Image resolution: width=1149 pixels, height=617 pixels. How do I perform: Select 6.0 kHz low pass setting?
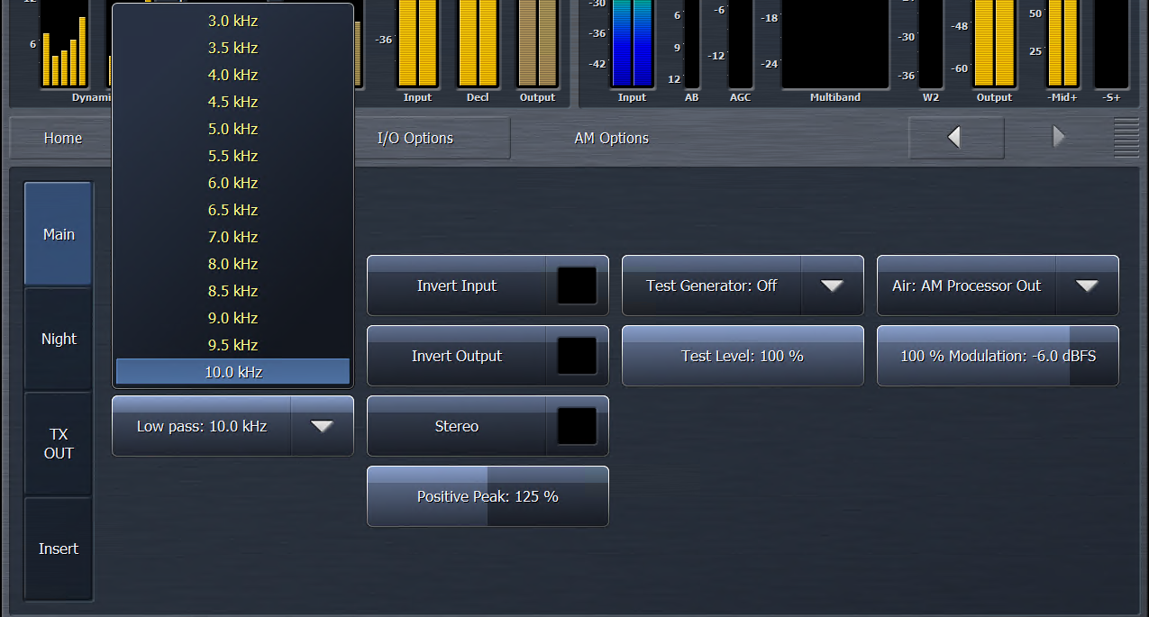233,183
